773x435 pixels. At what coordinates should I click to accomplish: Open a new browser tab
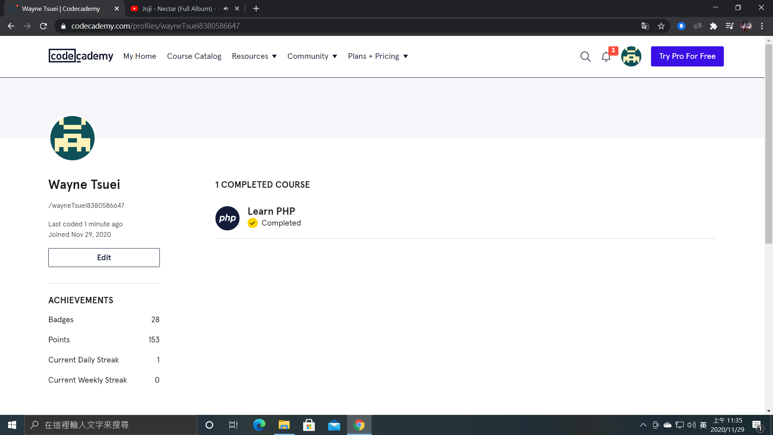coord(256,8)
